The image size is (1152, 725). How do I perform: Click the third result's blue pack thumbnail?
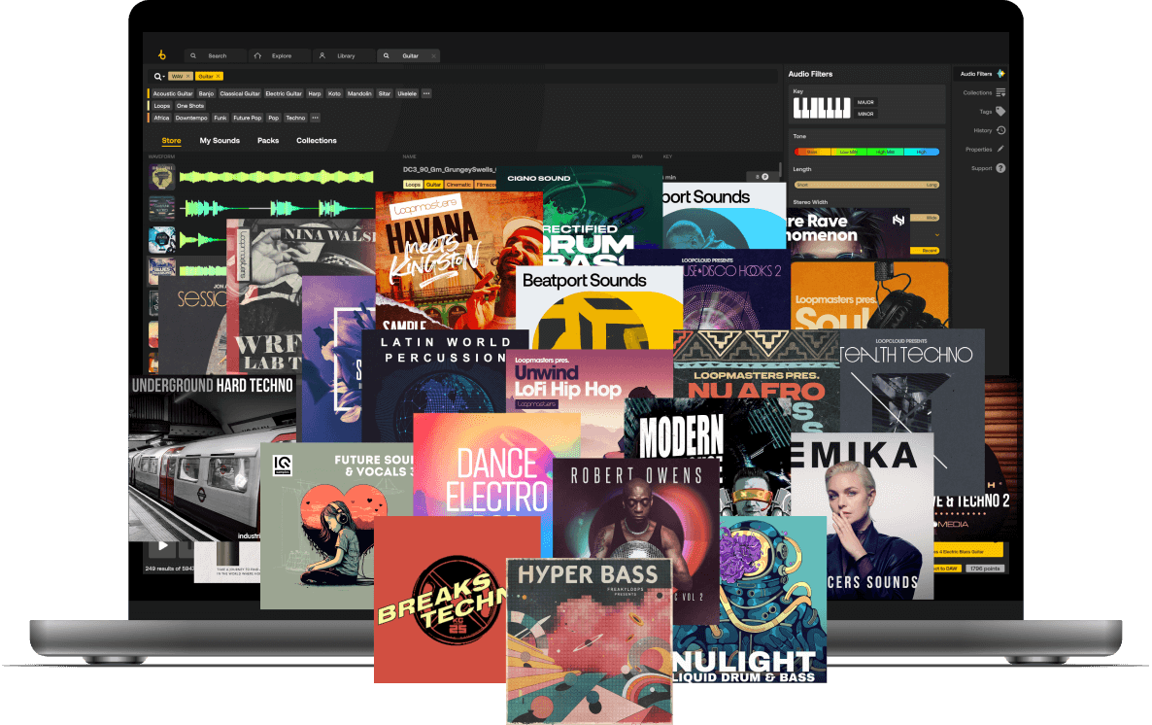tap(161, 240)
